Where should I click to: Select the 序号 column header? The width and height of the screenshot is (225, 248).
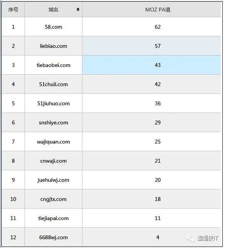point(13,10)
